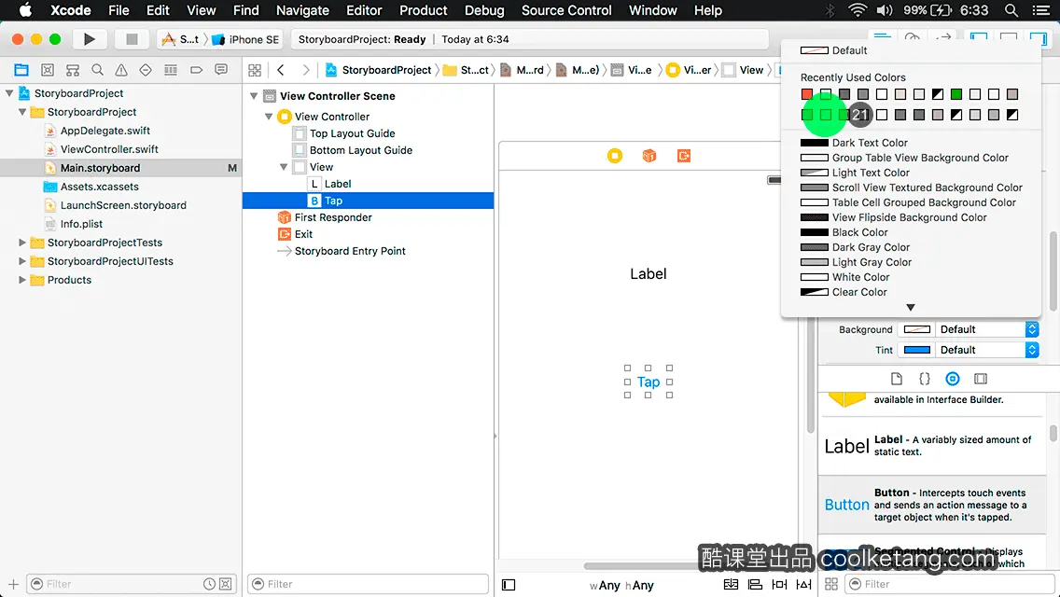
Task: Pick the red recently used swatch
Action: click(807, 94)
